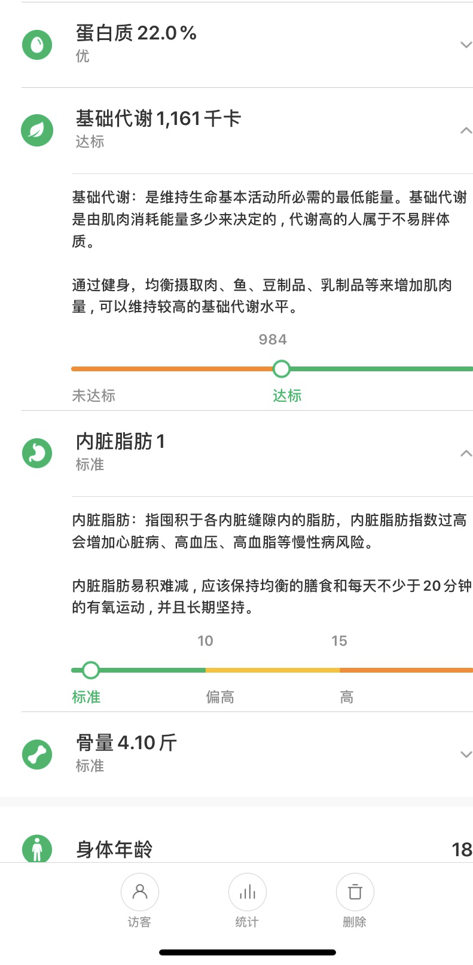Screen dimensions: 473x965
Task: Tap the bone mass icon
Action: point(37,754)
